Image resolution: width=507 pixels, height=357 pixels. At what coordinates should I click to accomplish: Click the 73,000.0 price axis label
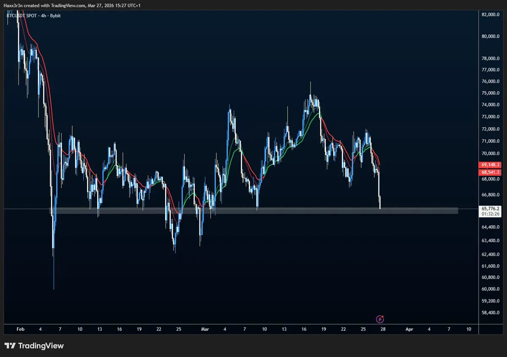[x=490, y=117]
